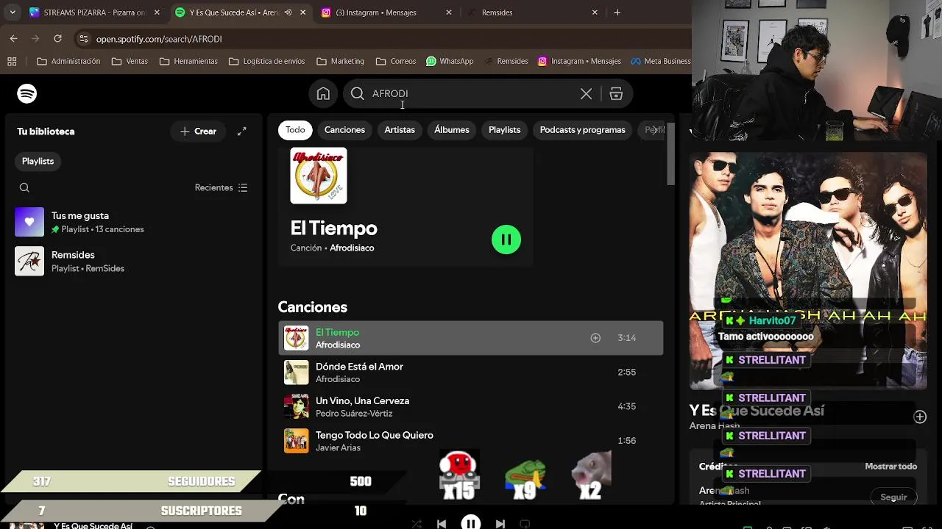Open the Afrodisiaco artist link under El Tiempo
Viewport: 942px width, 529px height.
click(x=352, y=248)
